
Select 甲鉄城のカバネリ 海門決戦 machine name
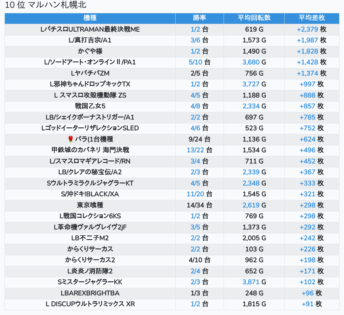[90, 150]
